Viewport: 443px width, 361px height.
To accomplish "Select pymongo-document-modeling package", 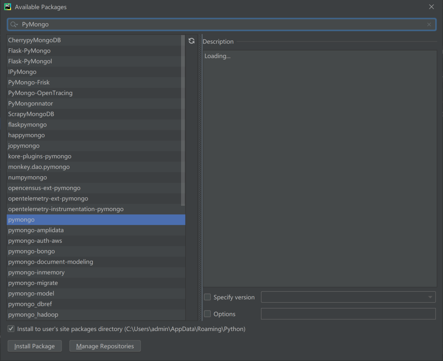I will click(96, 262).
